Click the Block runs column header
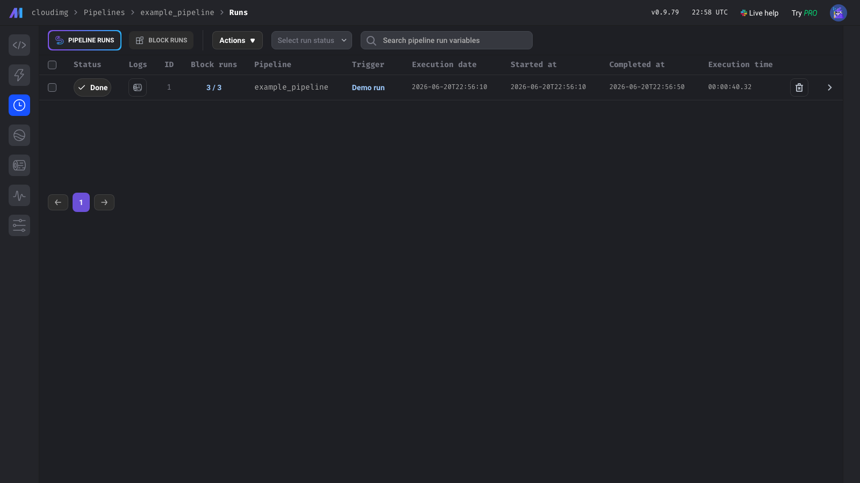Screen dimensions: 860x483 [x=214, y=64]
